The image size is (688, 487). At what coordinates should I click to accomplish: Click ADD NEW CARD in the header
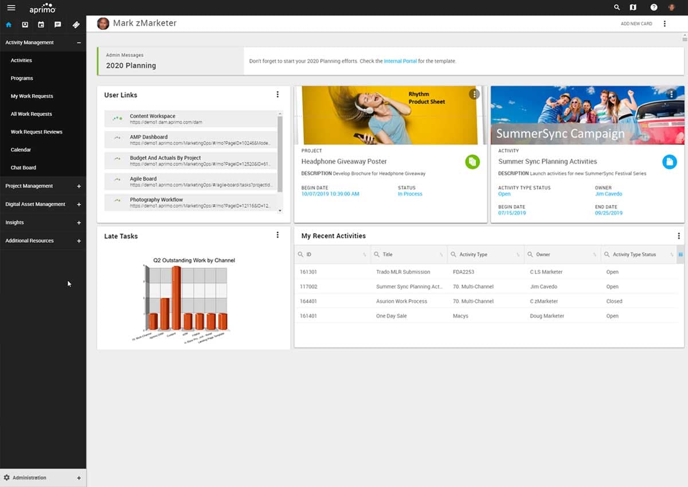(x=636, y=23)
